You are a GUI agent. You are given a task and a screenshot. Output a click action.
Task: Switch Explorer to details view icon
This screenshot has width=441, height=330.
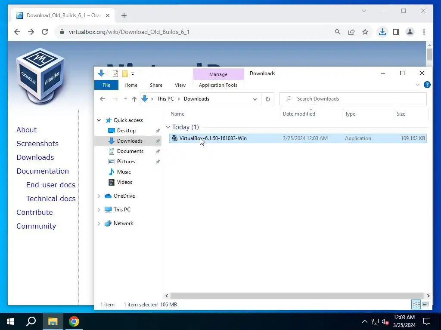click(x=416, y=305)
